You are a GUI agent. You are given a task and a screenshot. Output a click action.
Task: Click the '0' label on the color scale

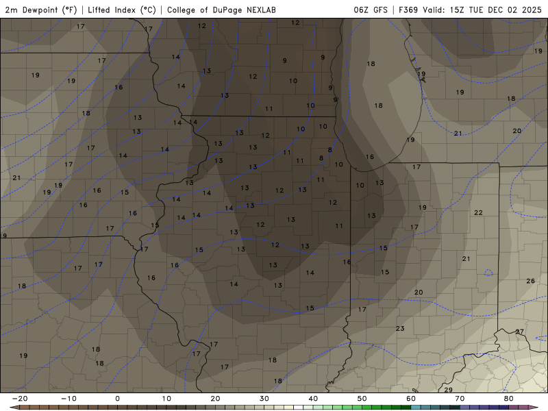pos(117,399)
